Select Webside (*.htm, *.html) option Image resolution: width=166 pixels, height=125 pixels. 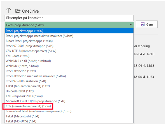coord(69,66)
